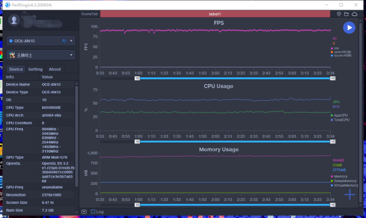Viewport: 366px width, 218px height.
Task: Click the cloud upload icon
Action: pyautogui.click(x=355, y=14)
